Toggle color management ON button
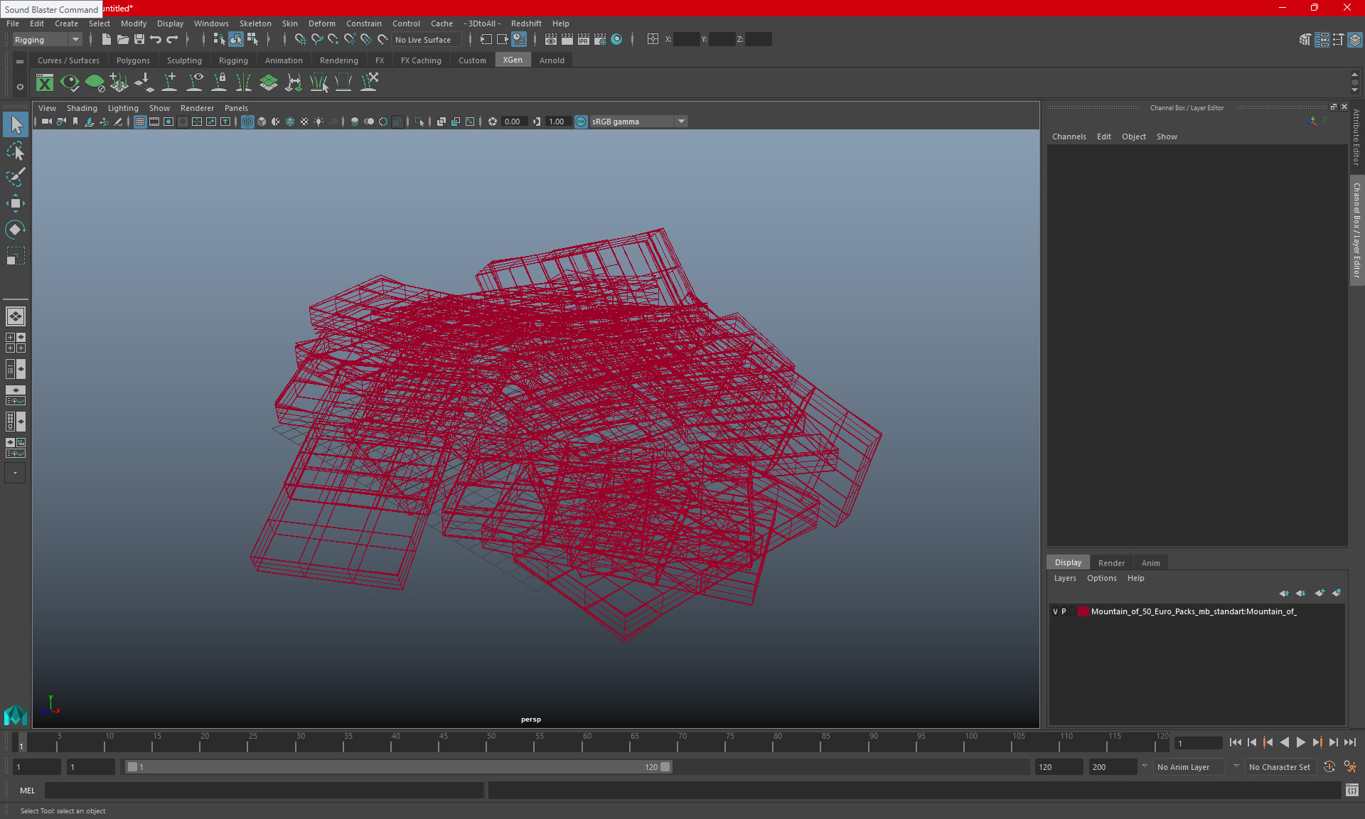1365x819 pixels. pyautogui.click(x=581, y=122)
